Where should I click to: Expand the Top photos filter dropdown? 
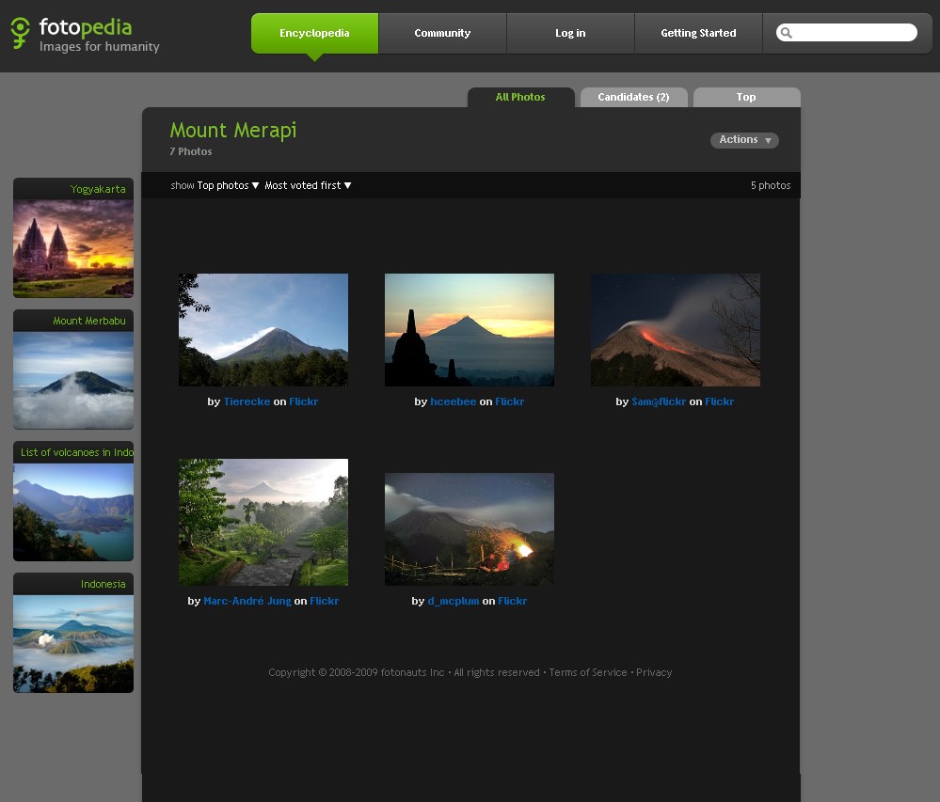point(228,186)
